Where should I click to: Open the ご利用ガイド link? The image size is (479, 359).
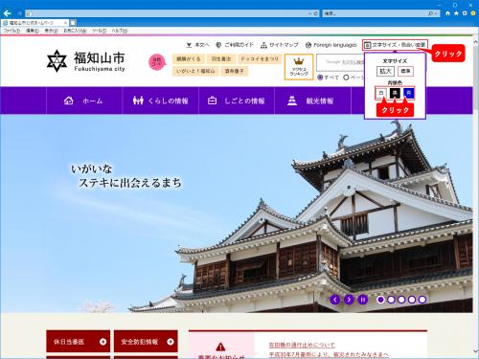pos(235,45)
